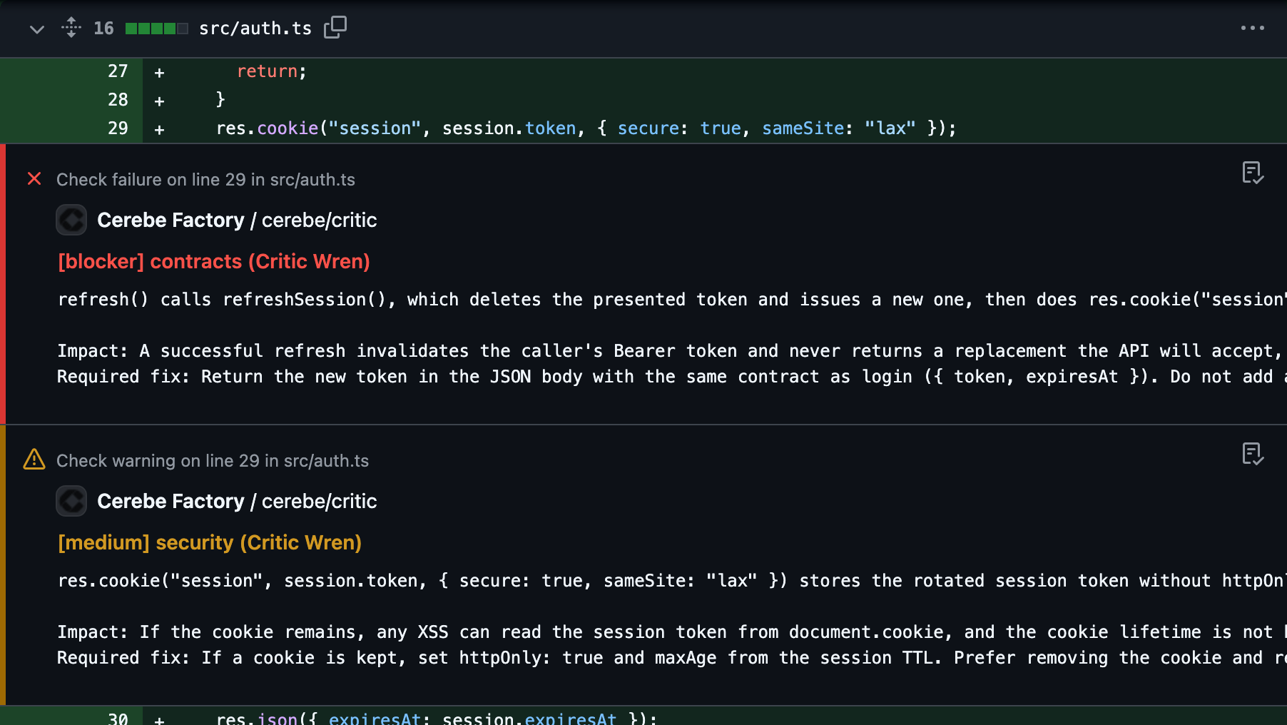Screen dimensions: 1287x725
Task: Select line number 28 in diff
Action: click(x=118, y=100)
